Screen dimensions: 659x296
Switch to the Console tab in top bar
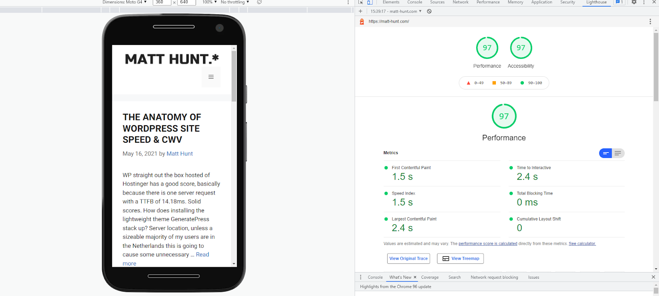tap(415, 2)
